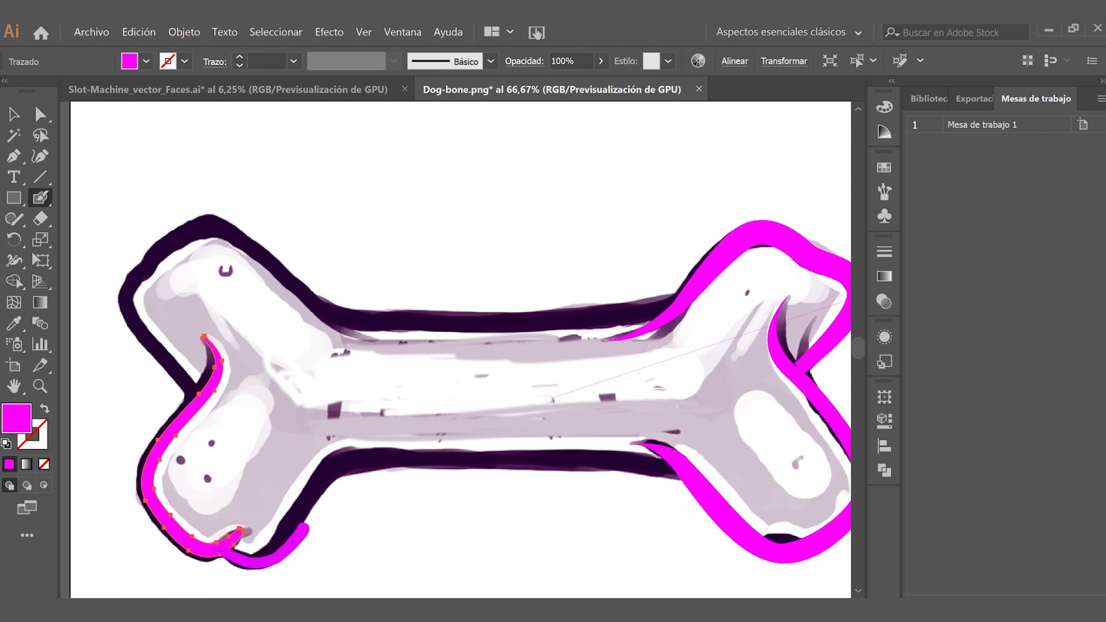Select the Zoom tool
This screenshot has width=1106, height=622.
pos(40,386)
